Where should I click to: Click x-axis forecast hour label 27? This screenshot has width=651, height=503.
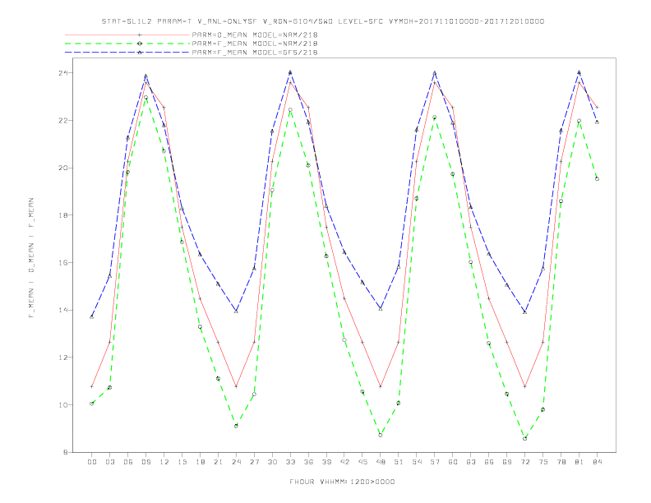254,462
